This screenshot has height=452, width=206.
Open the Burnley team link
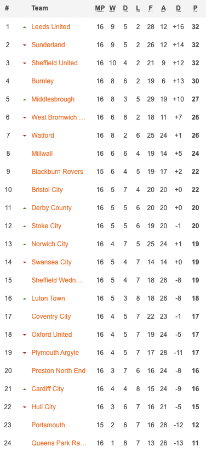(x=43, y=81)
